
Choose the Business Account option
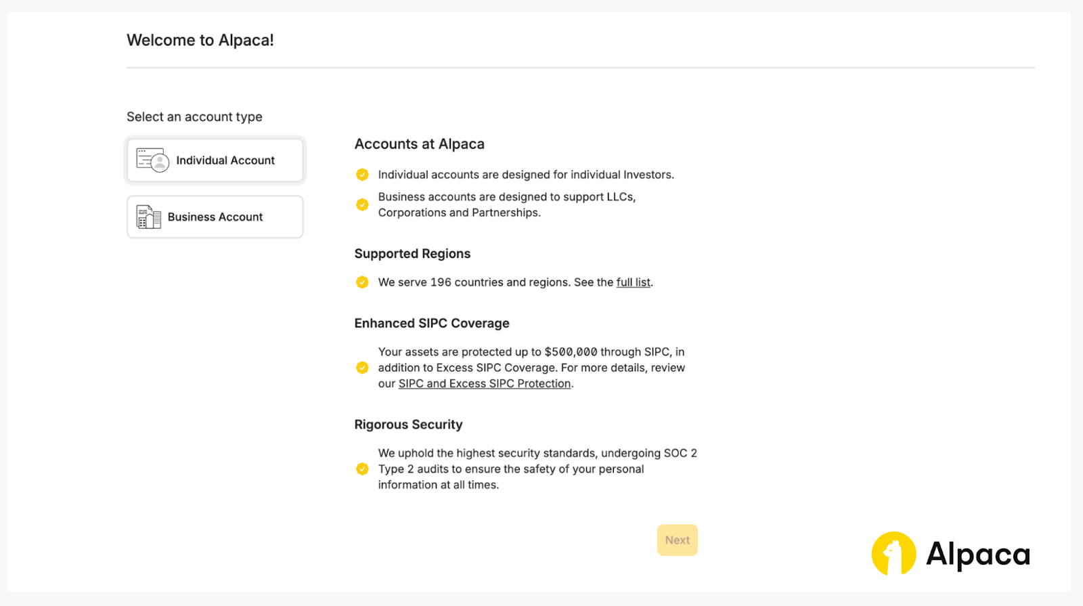coord(215,217)
